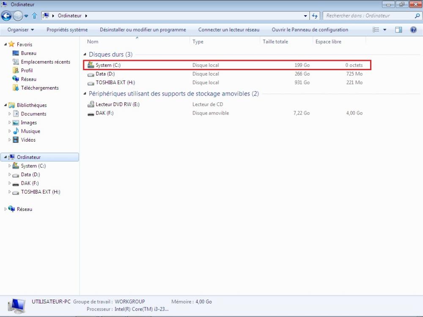The image size is (423, 317).
Task: Click the search magnifier icon
Action: point(417,16)
